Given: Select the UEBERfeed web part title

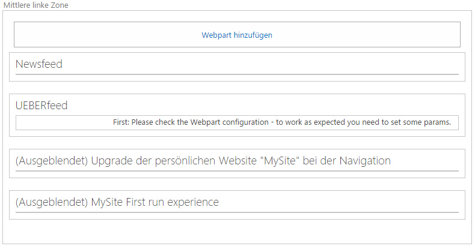Looking at the screenshot, I should [x=41, y=106].
